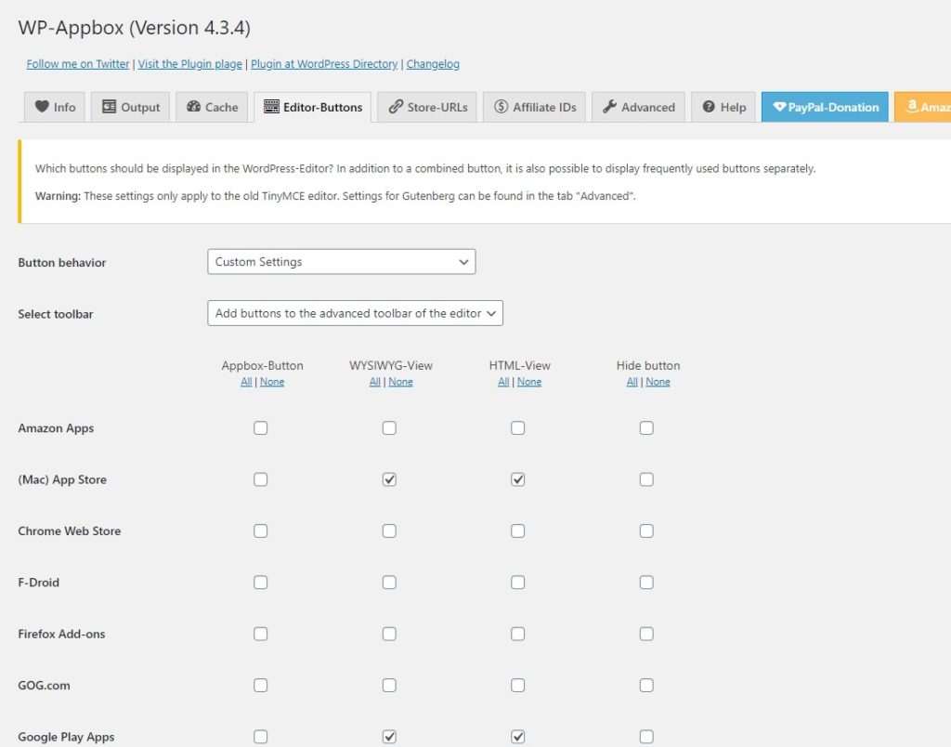Click the chain link icon on Store-URLs
Viewport: 951px width, 747px height.
click(396, 107)
